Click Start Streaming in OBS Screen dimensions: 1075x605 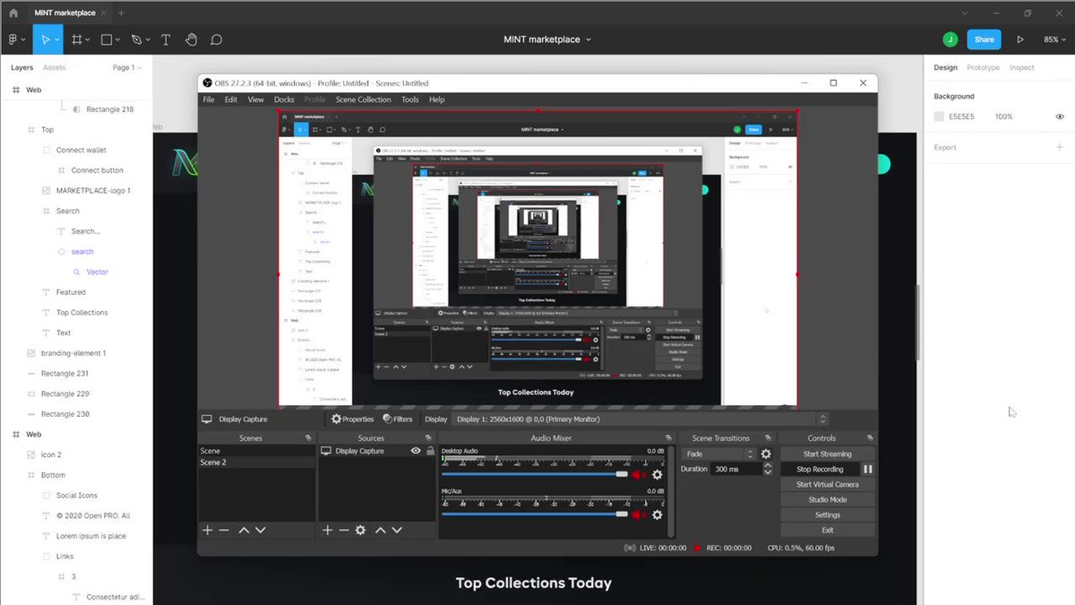tap(828, 454)
